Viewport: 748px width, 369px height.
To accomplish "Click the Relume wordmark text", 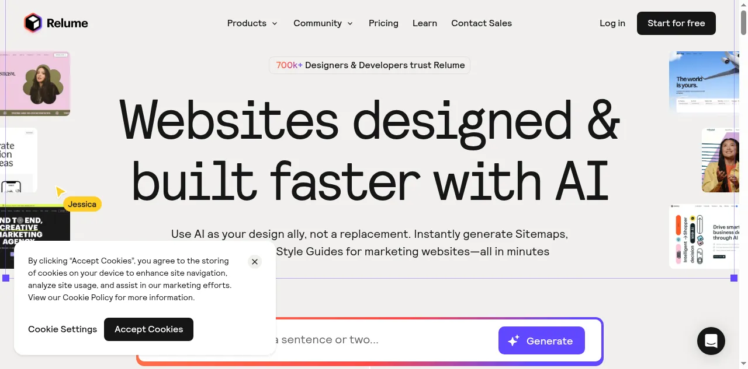I will pos(67,23).
